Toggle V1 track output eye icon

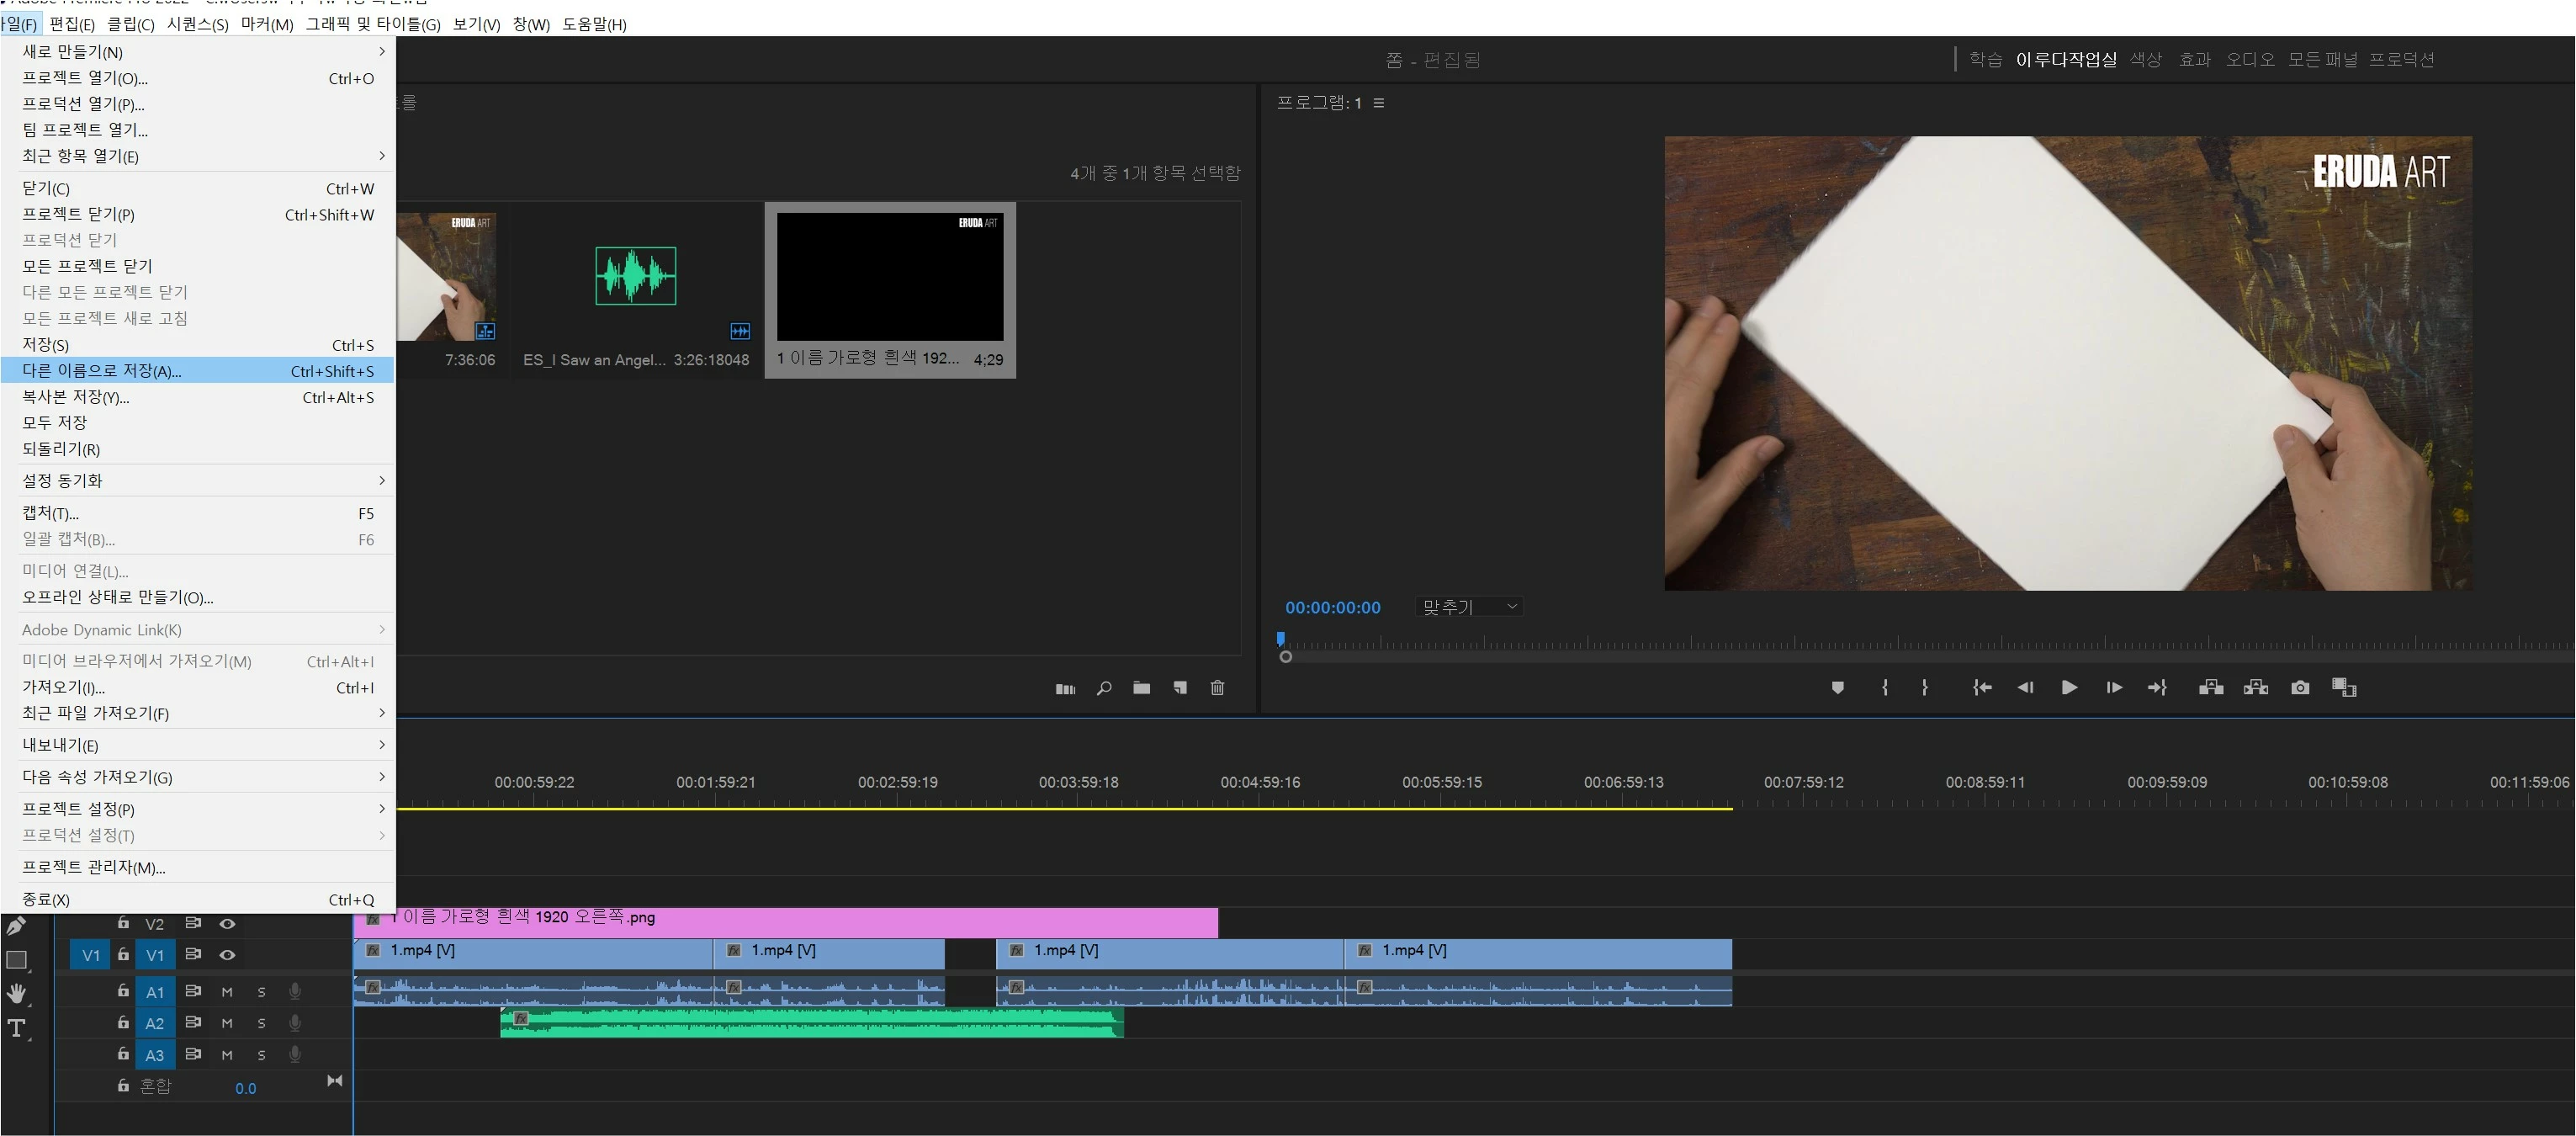click(227, 955)
